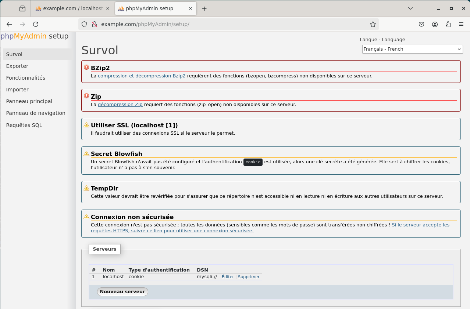Click the Secret Blowfish heading
The width and height of the screenshot is (470, 309).
tap(117, 154)
